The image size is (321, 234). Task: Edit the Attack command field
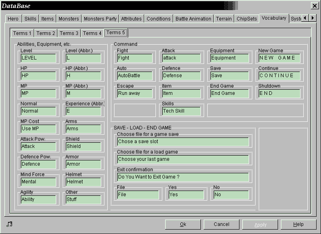click(181, 58)
